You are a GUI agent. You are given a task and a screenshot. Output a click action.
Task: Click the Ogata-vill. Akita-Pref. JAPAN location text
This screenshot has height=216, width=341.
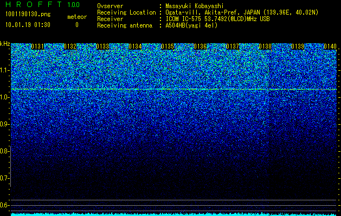(x=242, y=12)
